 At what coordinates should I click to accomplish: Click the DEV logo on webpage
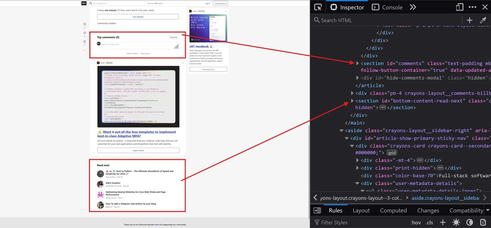point(84,3)
